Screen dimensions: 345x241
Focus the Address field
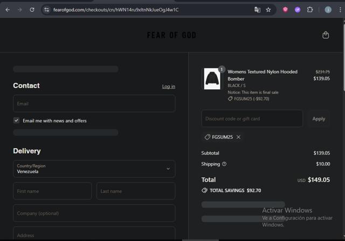click(x=94, y=234)
